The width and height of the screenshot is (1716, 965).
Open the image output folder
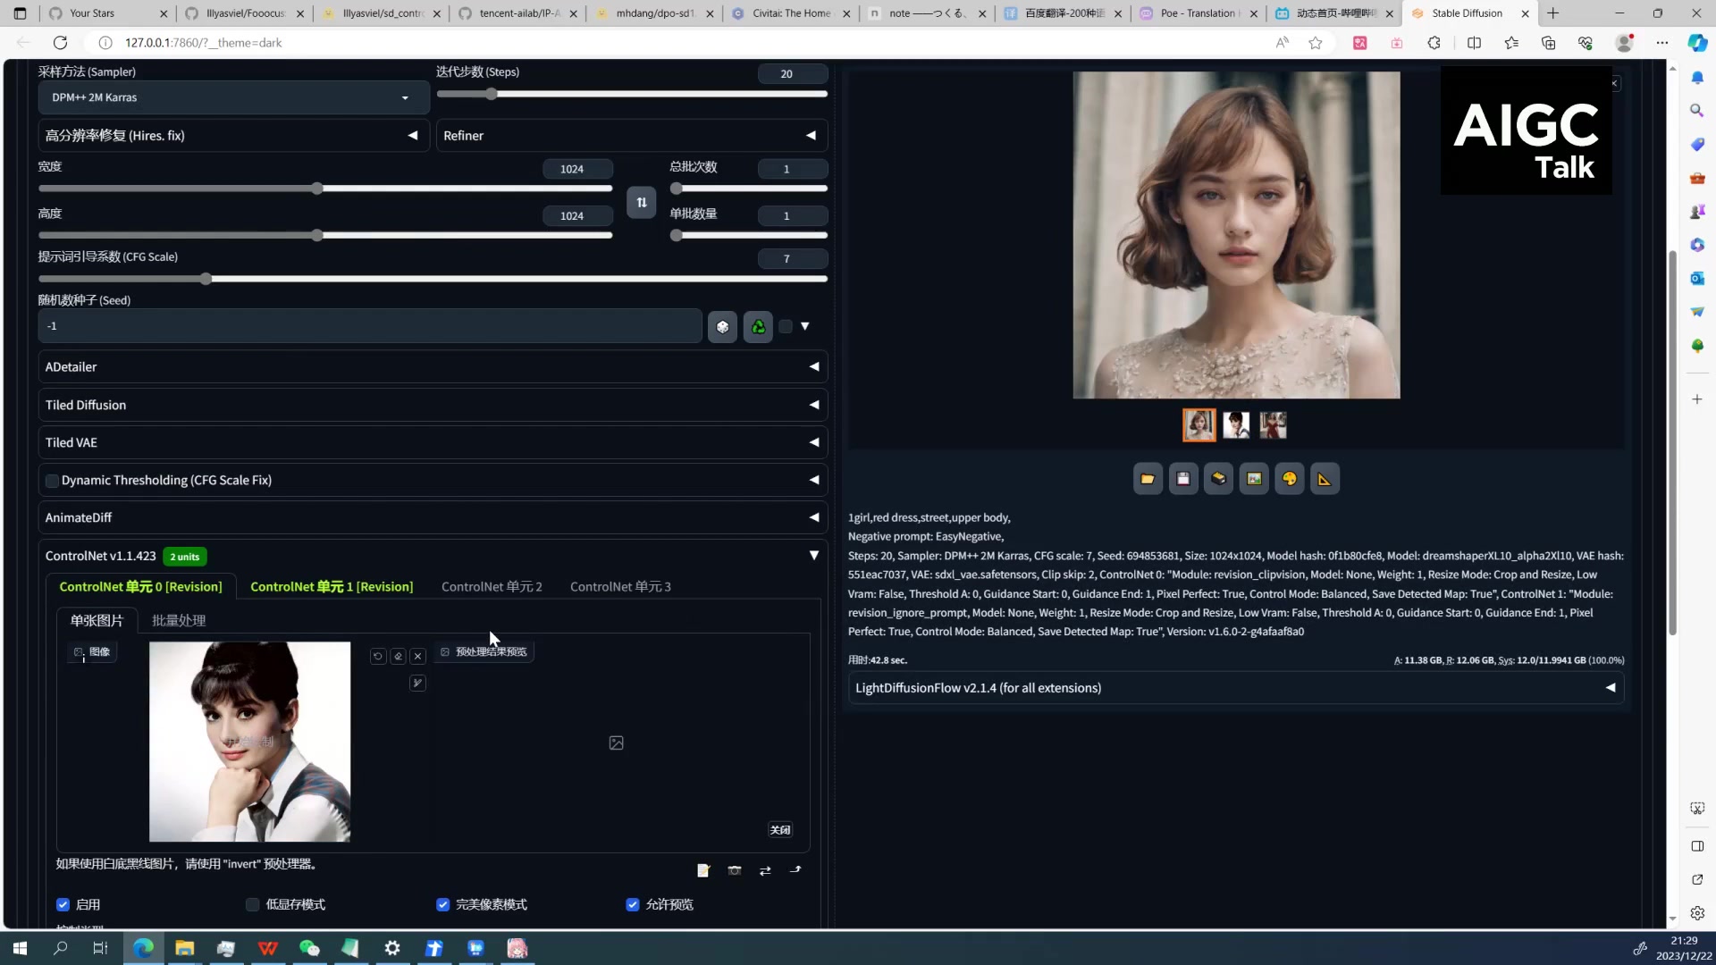[x=1148, y=478]
